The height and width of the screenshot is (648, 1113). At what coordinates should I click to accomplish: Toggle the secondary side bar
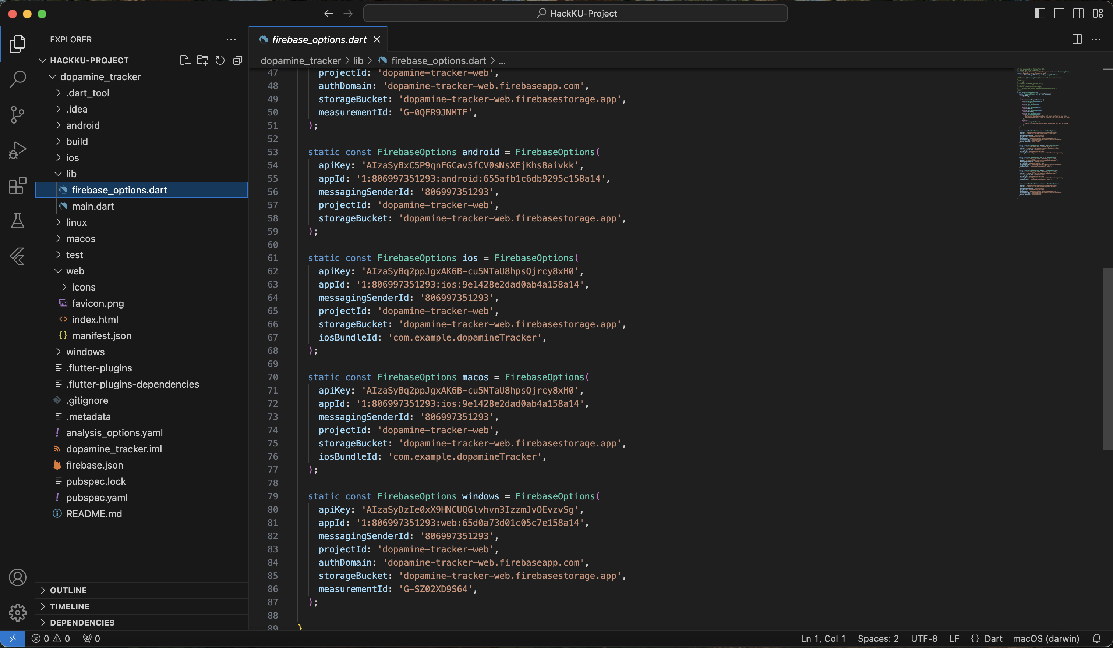click(1078, 13)
